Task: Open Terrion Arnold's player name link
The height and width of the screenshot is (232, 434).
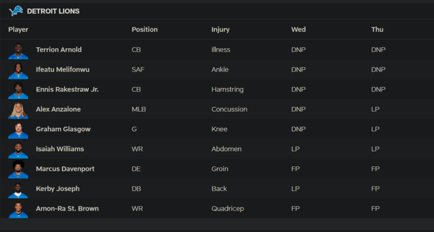Action: 59,49
